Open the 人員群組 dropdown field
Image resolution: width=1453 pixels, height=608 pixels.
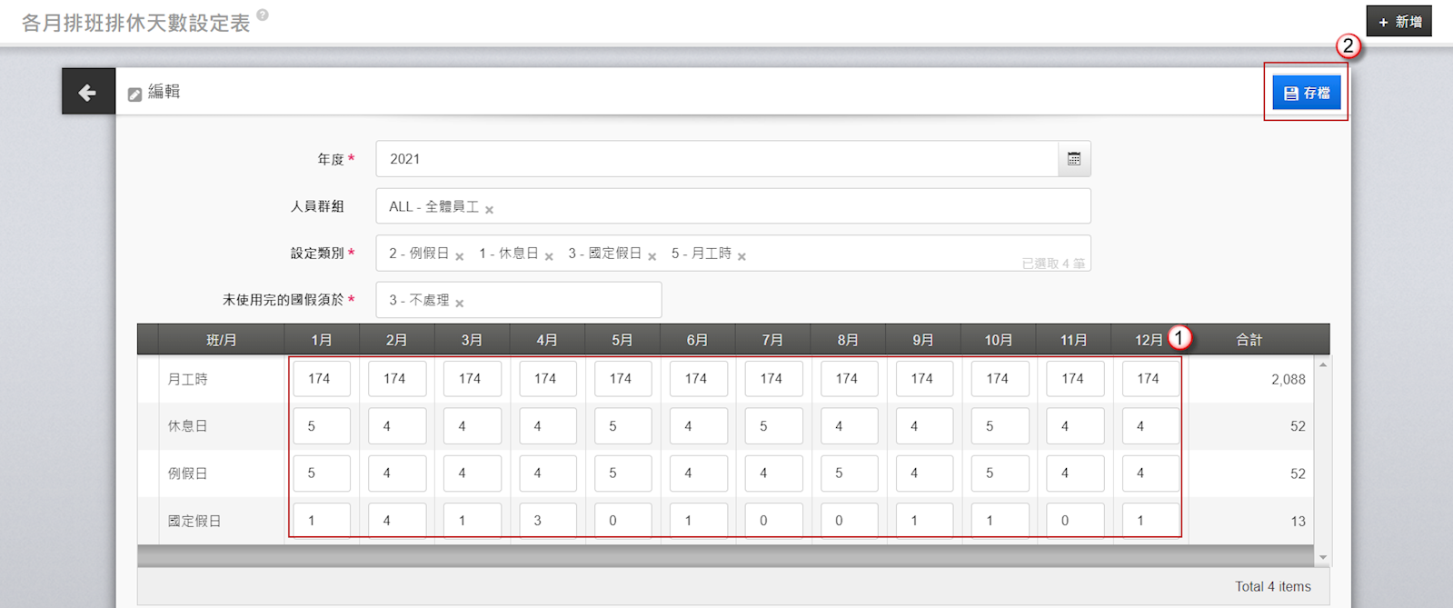[x=781, y=206]
